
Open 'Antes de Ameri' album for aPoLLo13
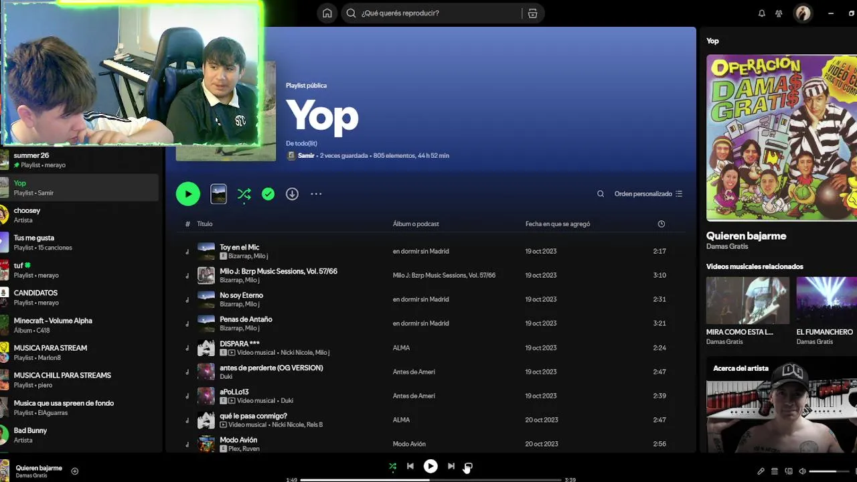414,396
